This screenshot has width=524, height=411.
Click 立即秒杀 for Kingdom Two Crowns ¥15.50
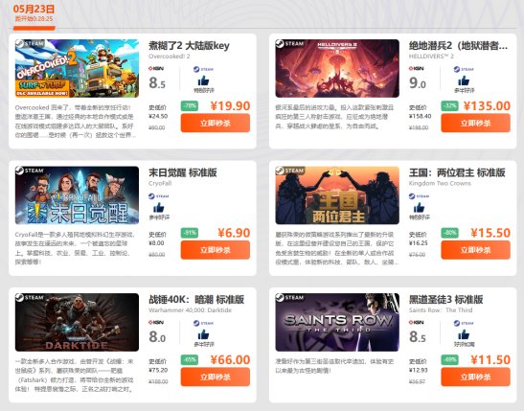(475, 250)
